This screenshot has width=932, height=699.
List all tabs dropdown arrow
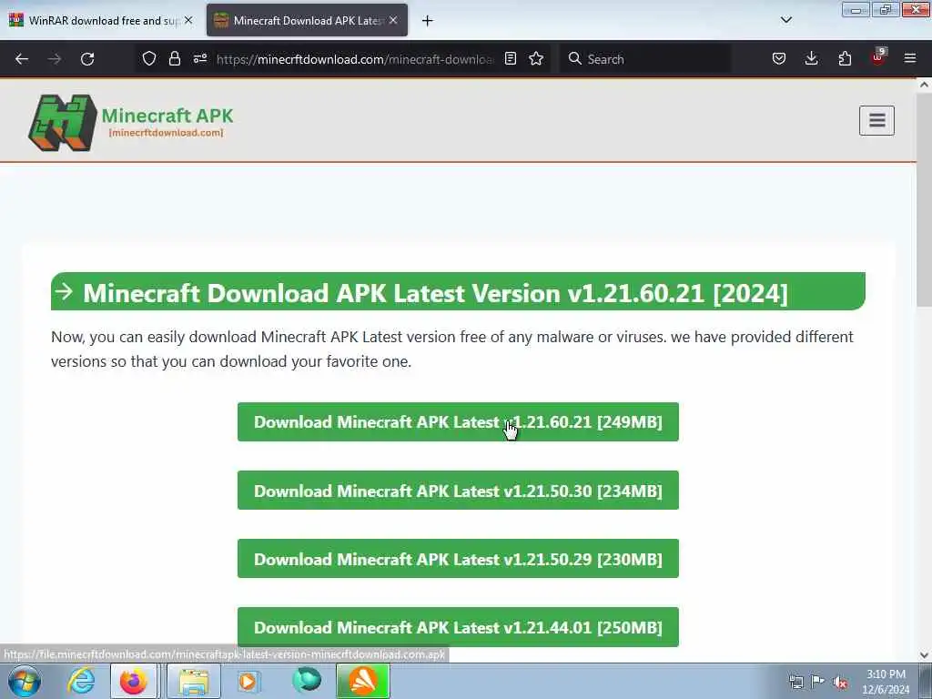click(x=785, y=20)
